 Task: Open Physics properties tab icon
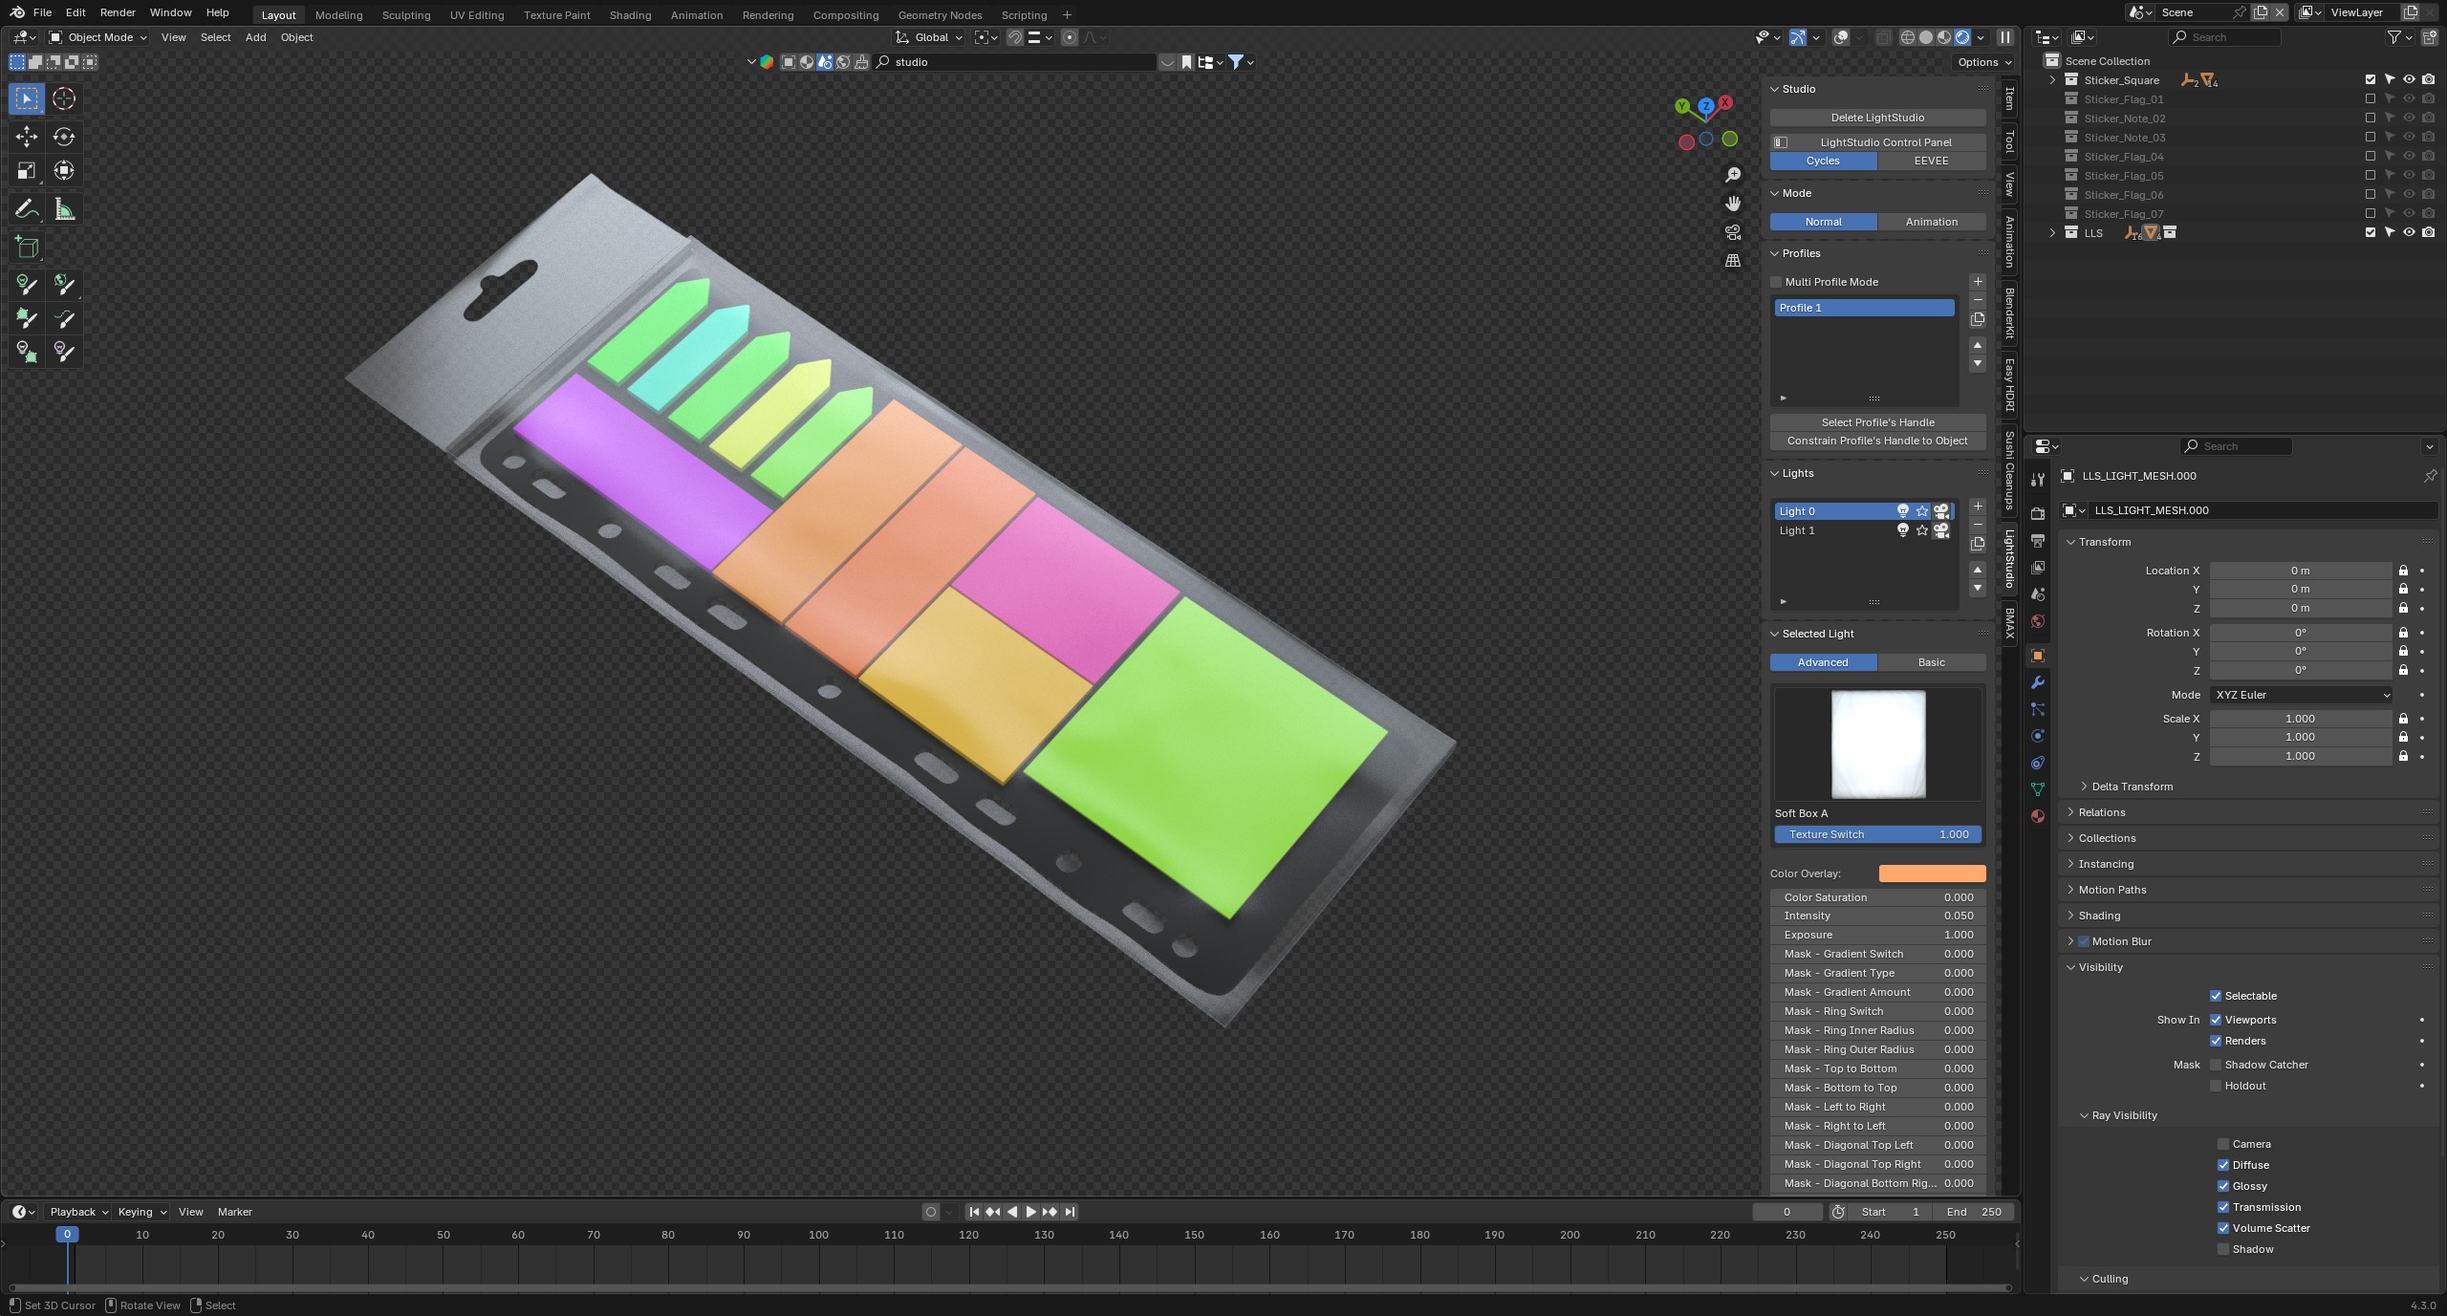point(2038,736)
